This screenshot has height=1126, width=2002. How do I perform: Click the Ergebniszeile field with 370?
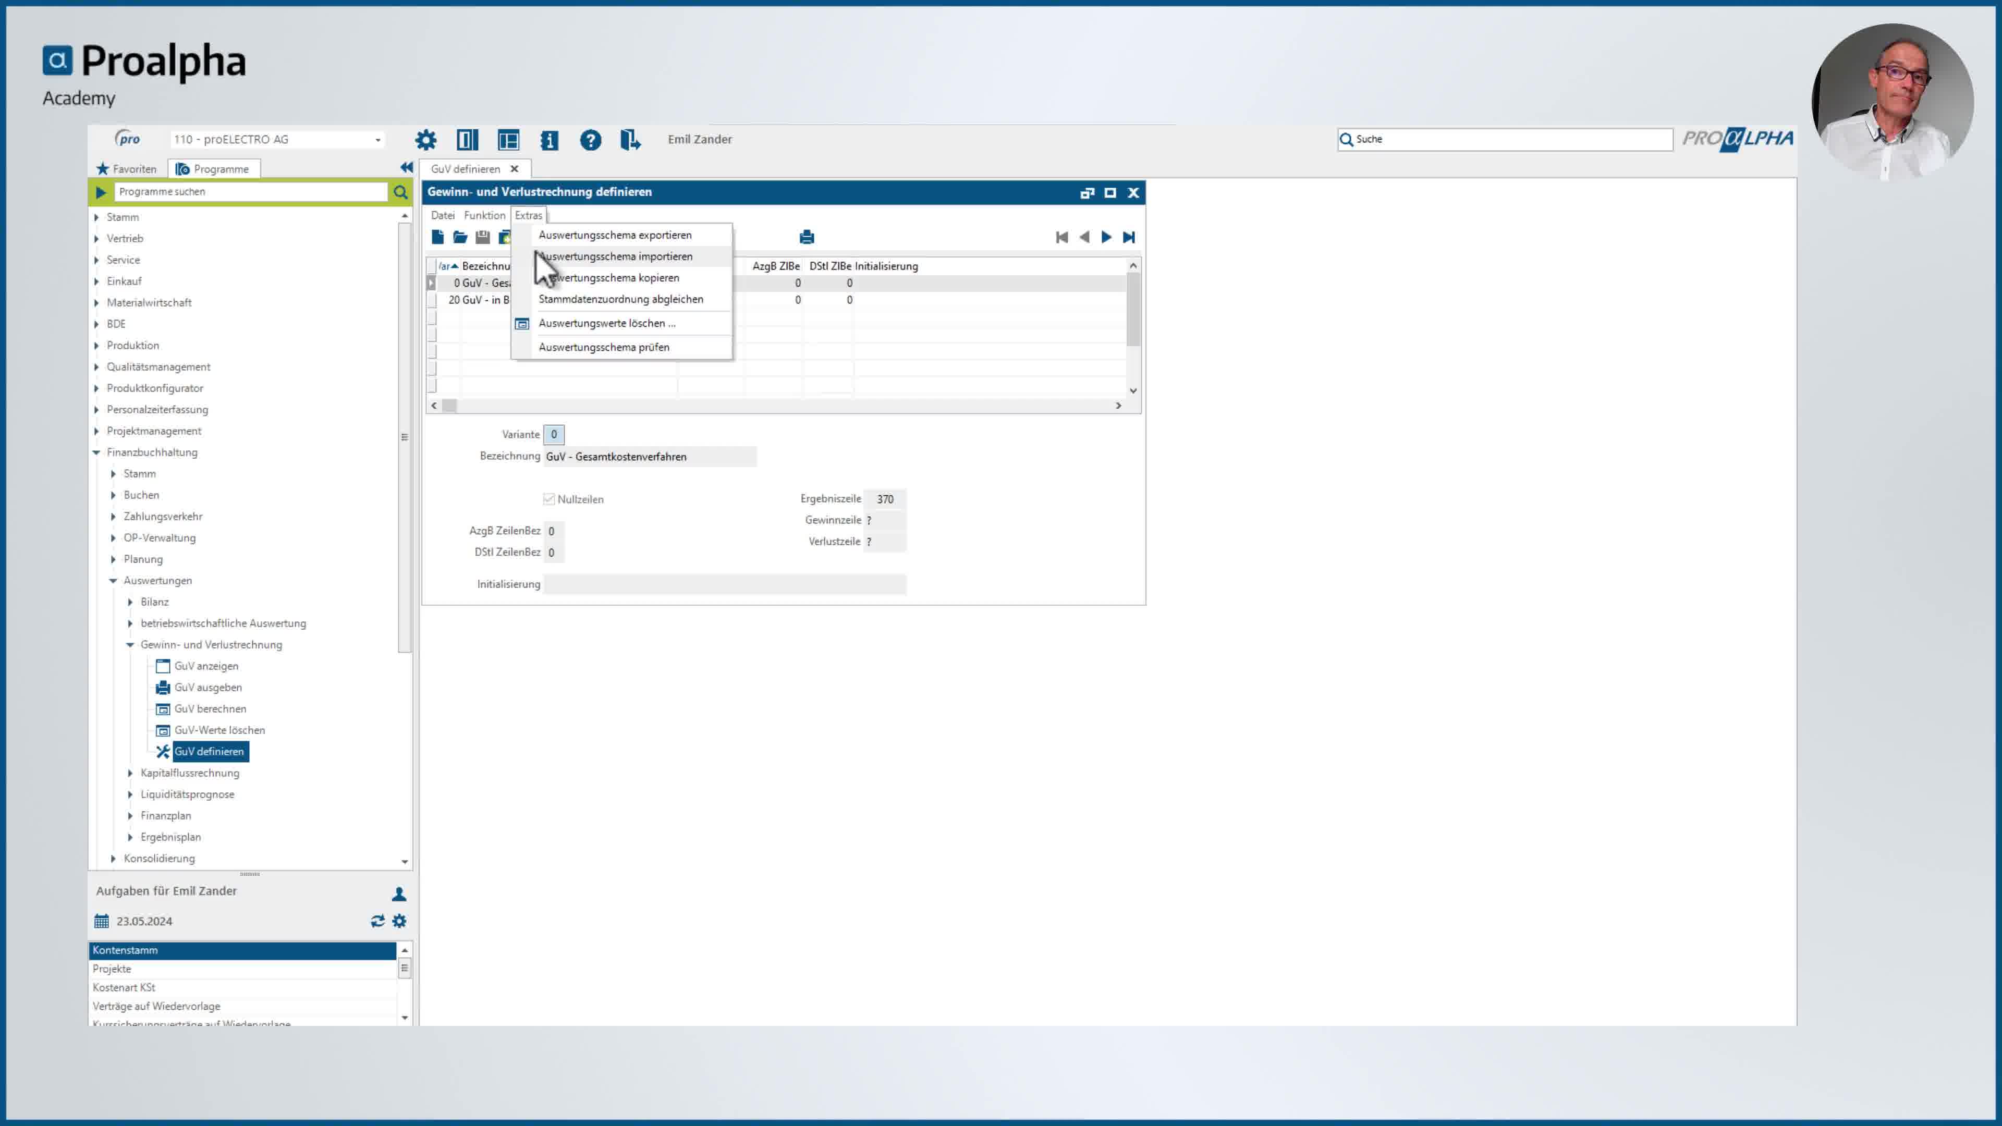[884, 499]
